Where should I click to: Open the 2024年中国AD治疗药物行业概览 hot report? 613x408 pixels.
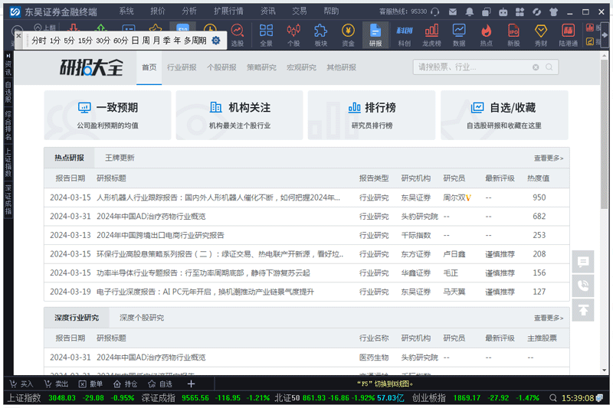(151, 217)
